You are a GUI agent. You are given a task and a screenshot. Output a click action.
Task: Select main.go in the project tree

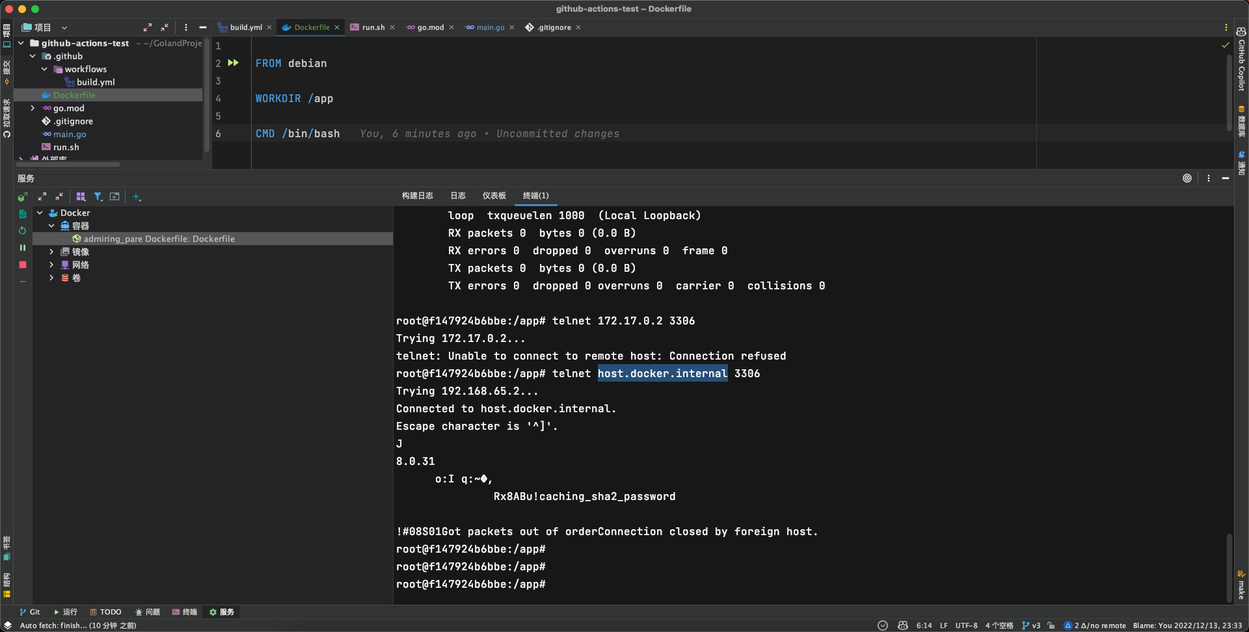[70, 134]
